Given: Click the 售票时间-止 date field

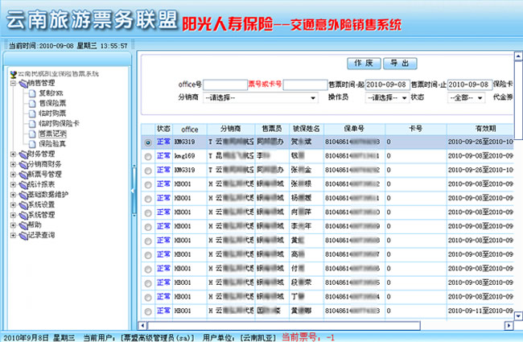Looking at the screenshot, I should (470, 84).
